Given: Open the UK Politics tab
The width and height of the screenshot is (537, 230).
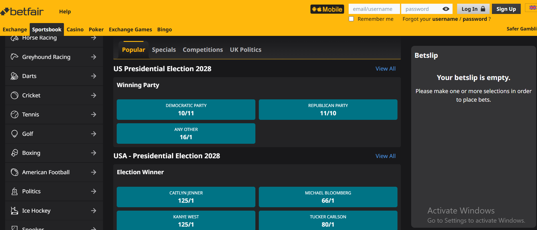Looking at the screenshot, I should [246, 50].
